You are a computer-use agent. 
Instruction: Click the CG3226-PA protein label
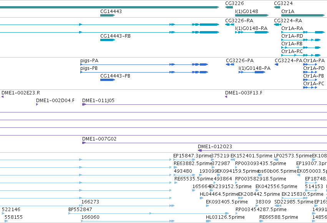click(x=240, y=61)
